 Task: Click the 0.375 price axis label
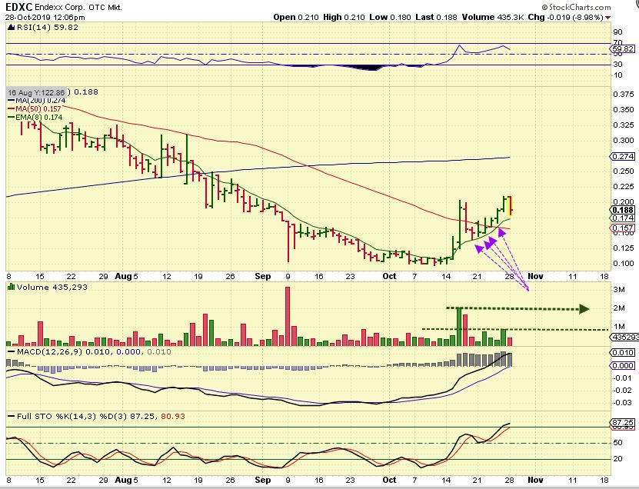click(624, 95)
